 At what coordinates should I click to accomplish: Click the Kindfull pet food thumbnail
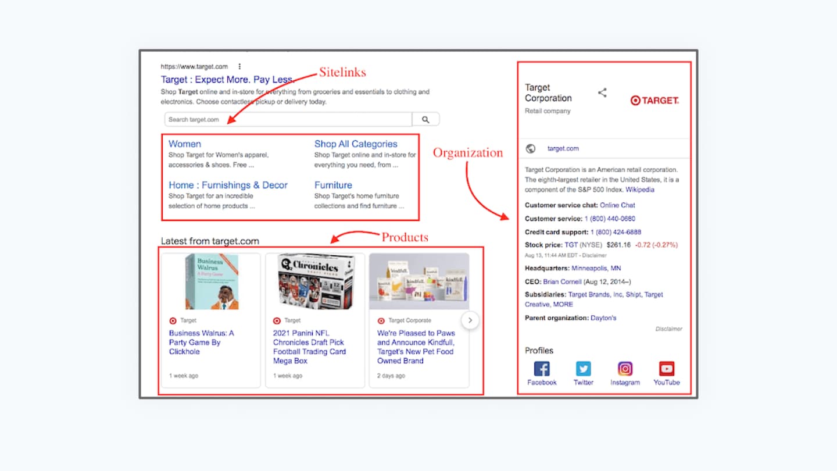pos(419,281)
